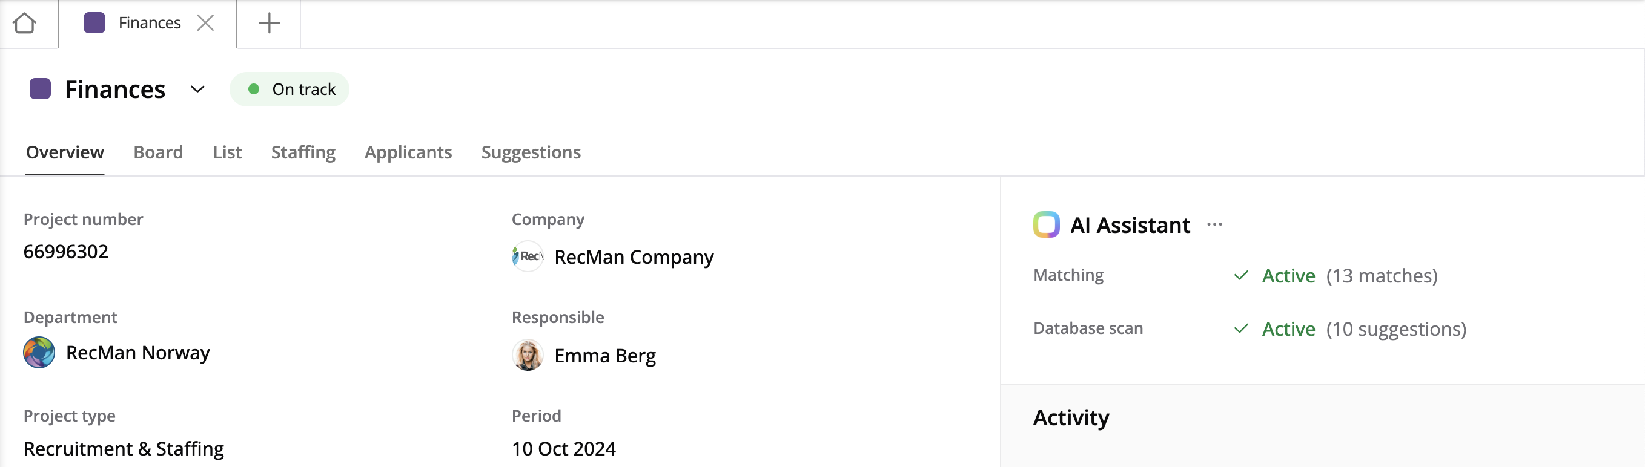This screenshot has height=467, width=1645.
Task: Click the RecMan Company logo
Action: (528, 256)
